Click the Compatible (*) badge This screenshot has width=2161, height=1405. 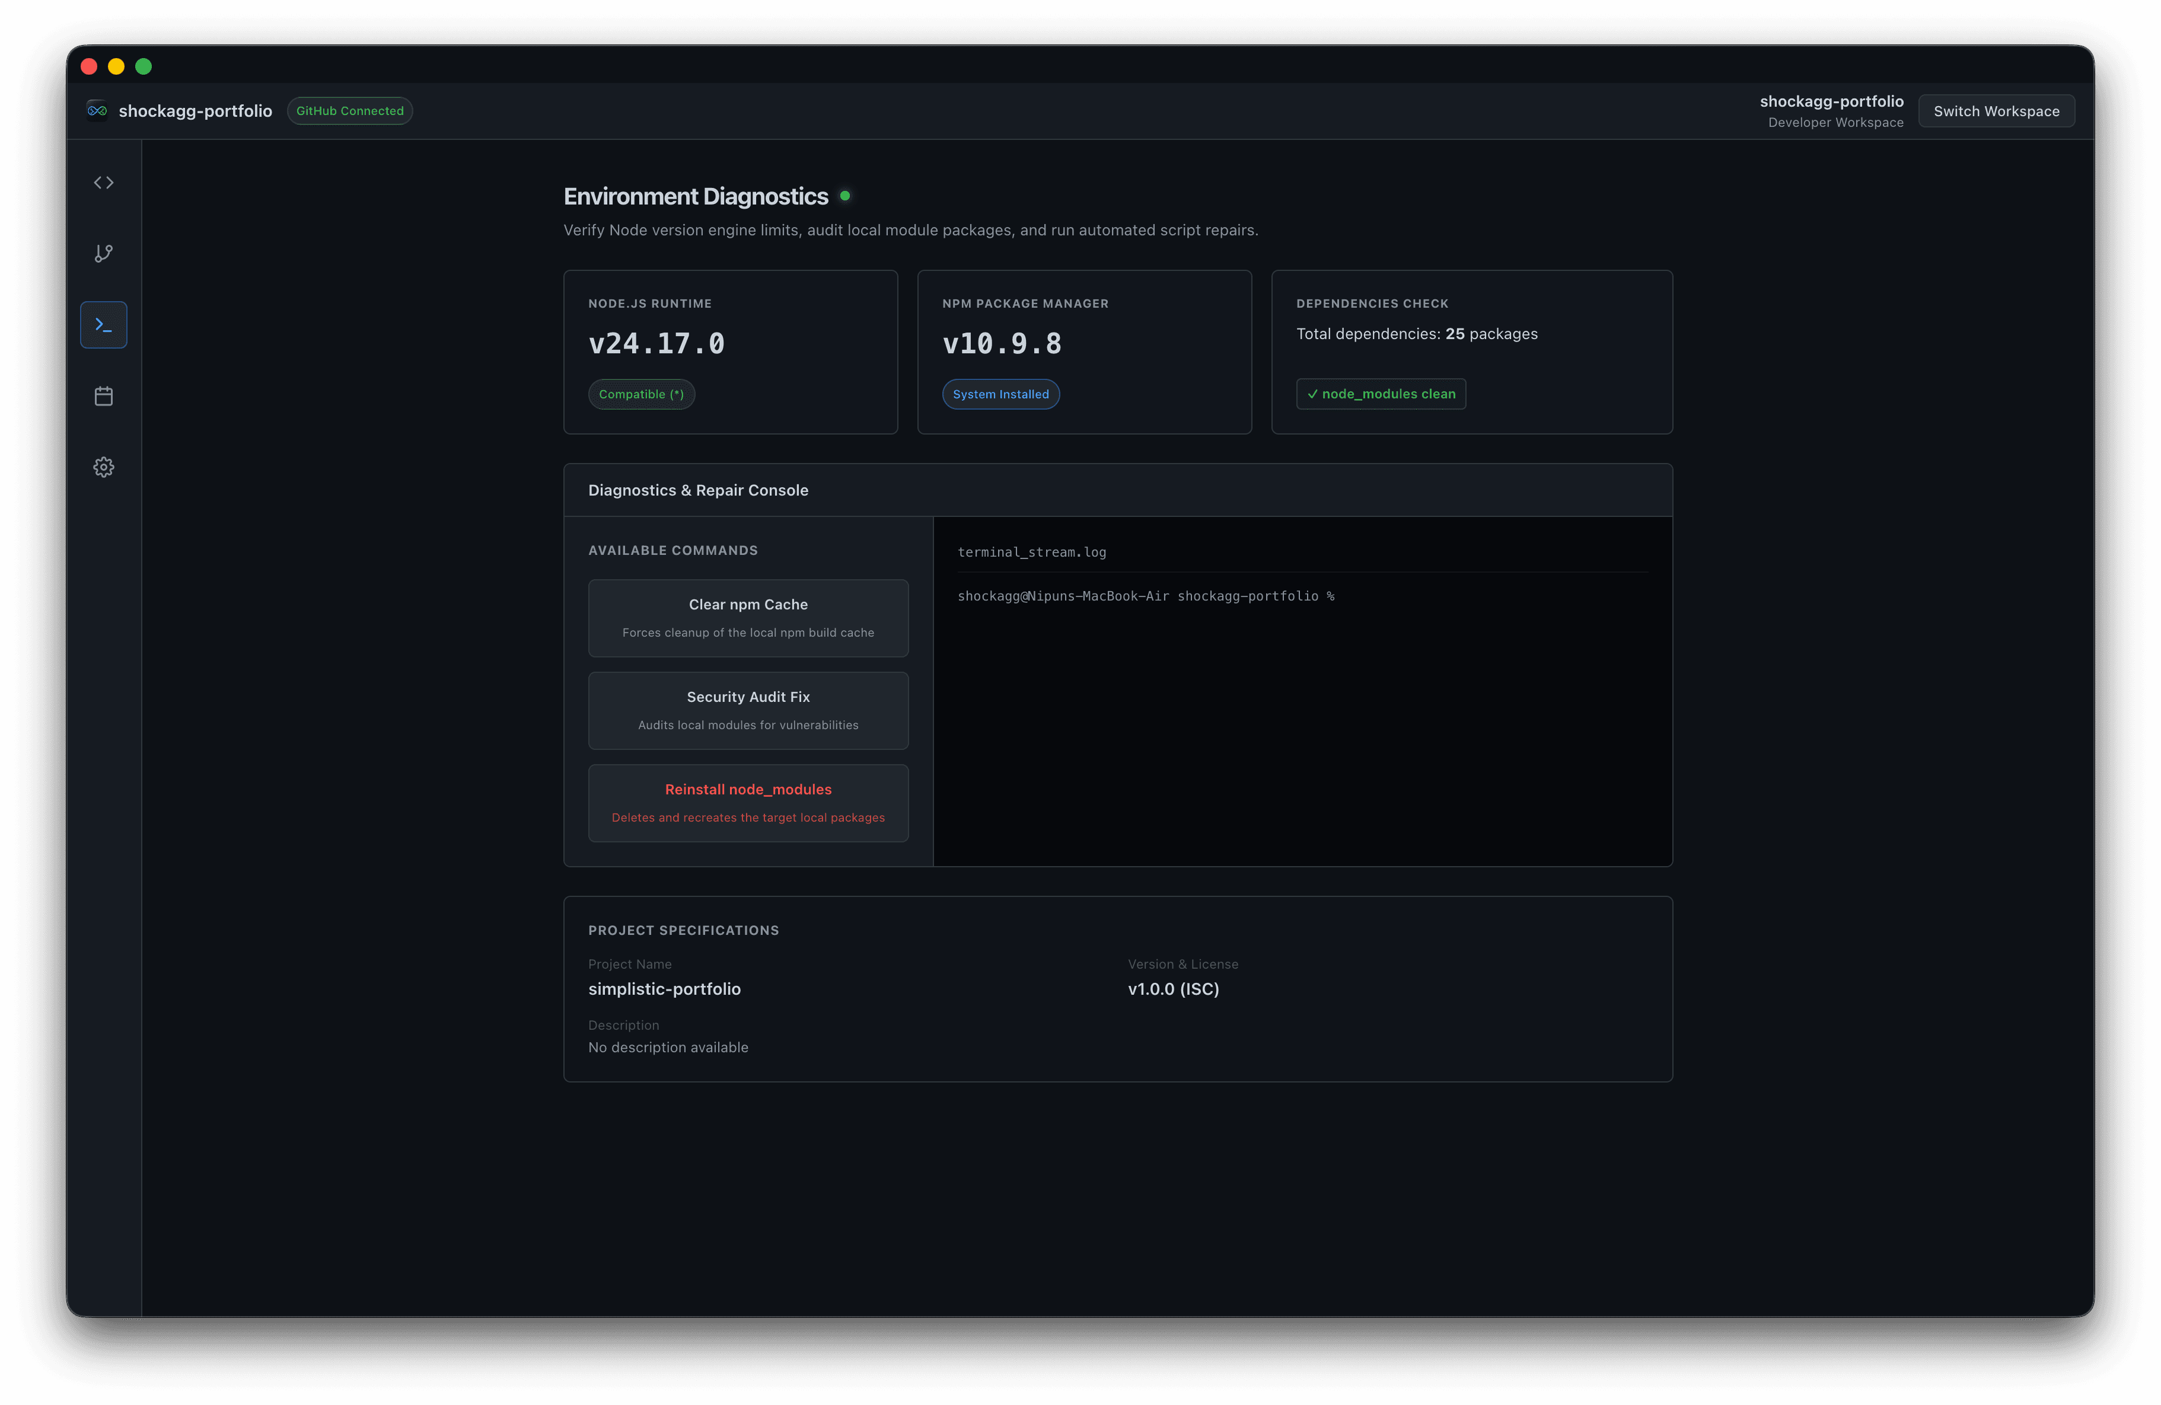[641, 394]
